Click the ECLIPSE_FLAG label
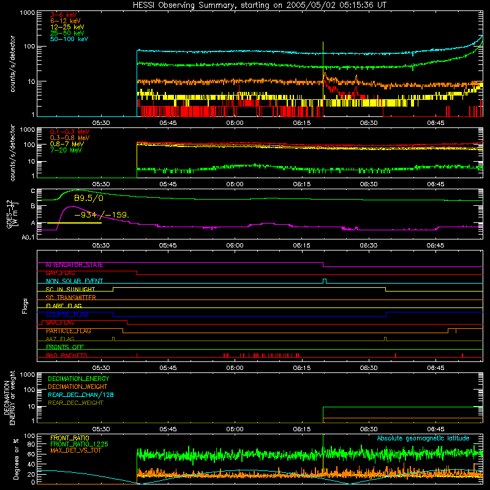Image resolution: width=490 pixels, height=490 pixels. (x=67, y=314)
